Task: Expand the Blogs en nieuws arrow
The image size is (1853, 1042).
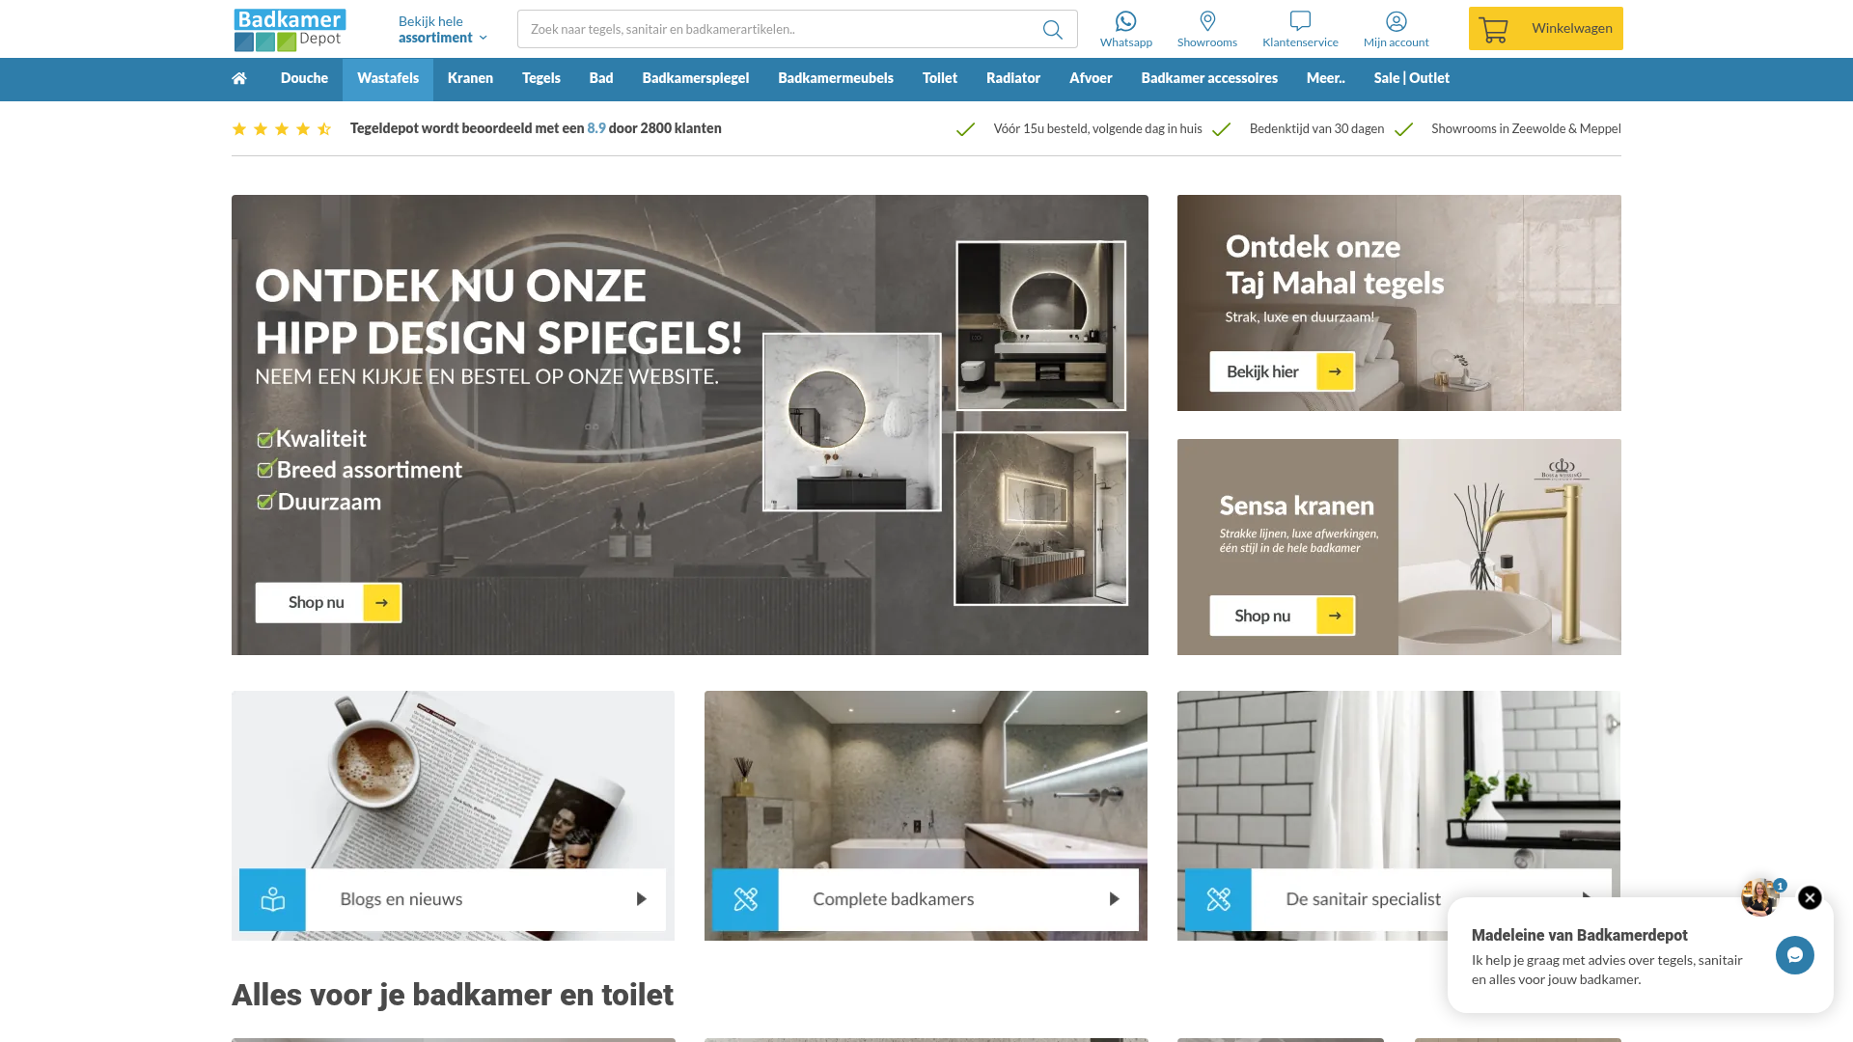Action: coord(641,899)
